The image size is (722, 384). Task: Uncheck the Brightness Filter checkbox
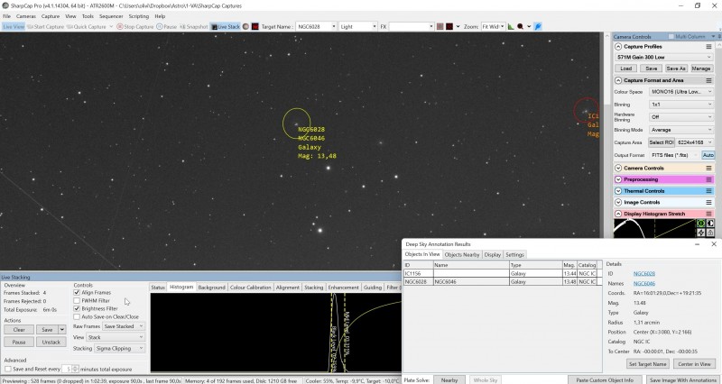[x=77, y=308]
